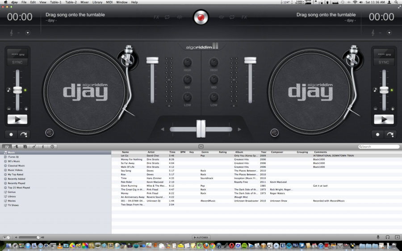Open the left deck dropdown arrow

coord(28,33)
